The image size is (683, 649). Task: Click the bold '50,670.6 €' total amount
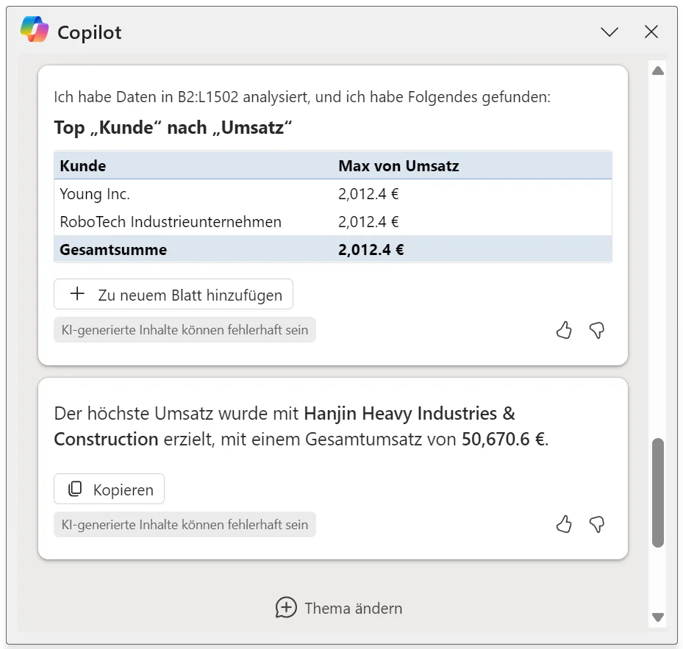click(504, 439)
